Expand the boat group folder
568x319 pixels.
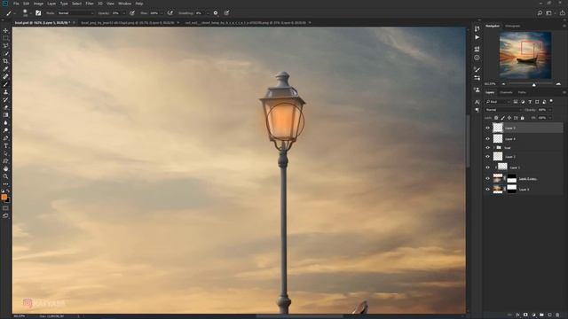click(x=494, y=148)
